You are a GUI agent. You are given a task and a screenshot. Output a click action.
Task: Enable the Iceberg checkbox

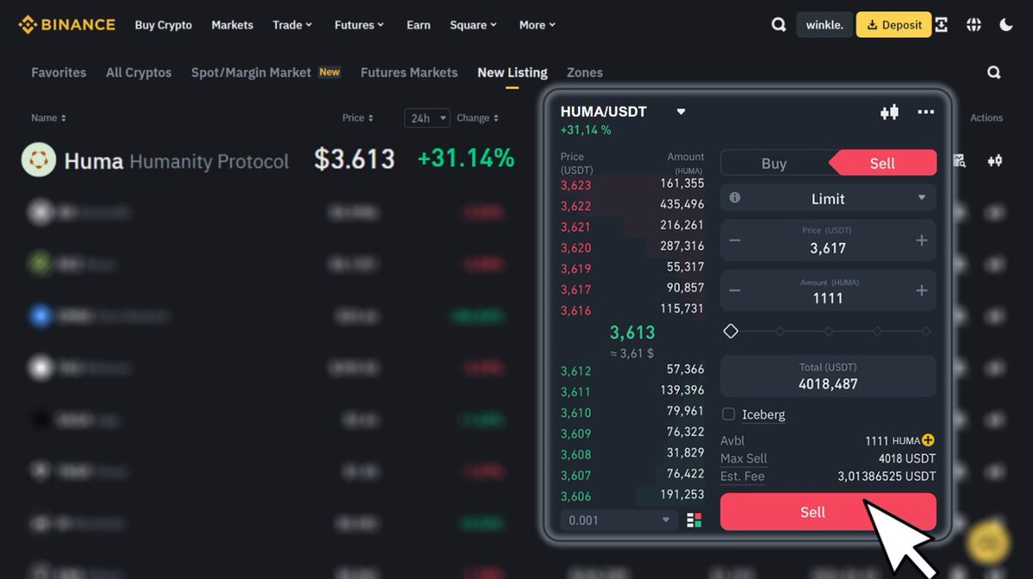(x=728, y=414)
